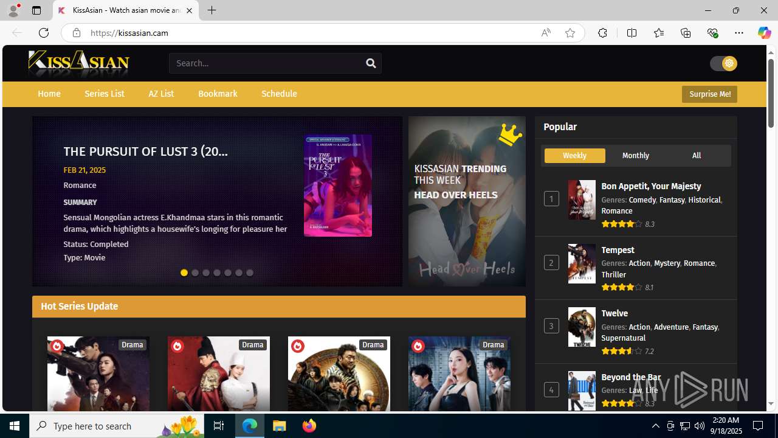This screenshot has height=438, width=778.
Task: Open the Tempest title link
Action: [618, 250]
